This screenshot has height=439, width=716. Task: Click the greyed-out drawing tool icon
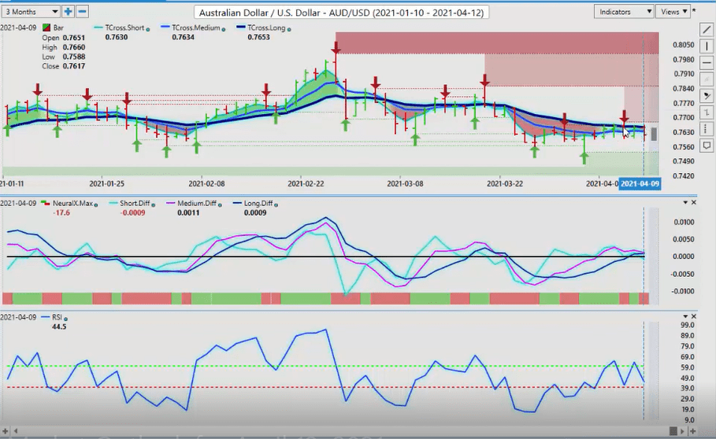706,79
